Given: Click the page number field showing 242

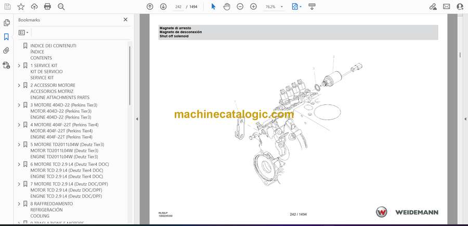Looking at the screenshot, I should tap(178, 7).
